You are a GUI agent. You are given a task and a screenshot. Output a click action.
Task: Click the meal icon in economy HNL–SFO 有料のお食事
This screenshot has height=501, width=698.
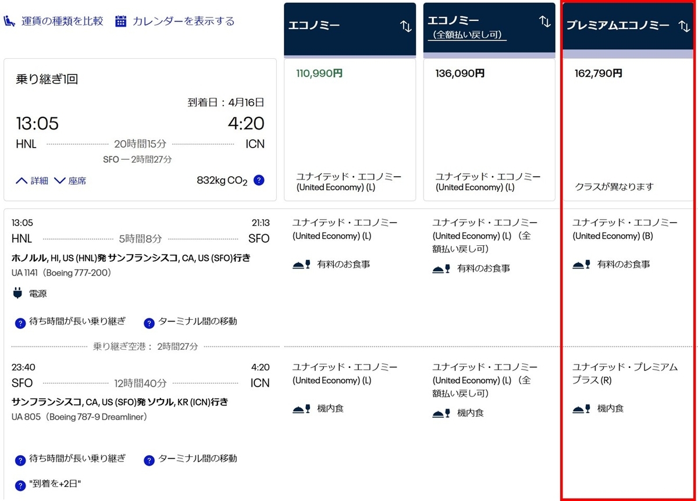302,264
